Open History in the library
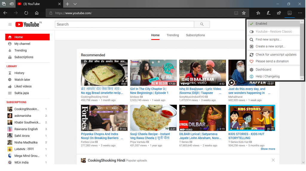 point(27,73)
